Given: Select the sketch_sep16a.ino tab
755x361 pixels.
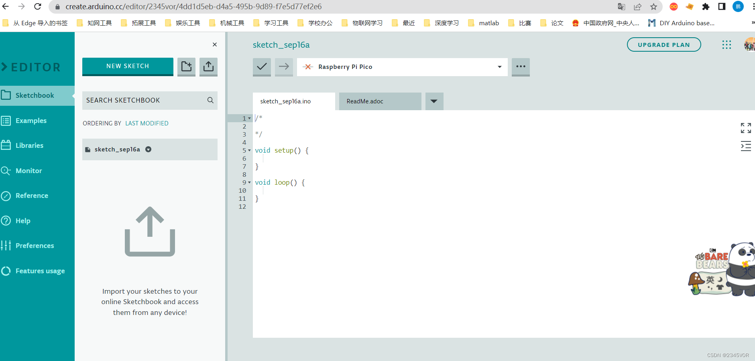Looking at the screenshot, I should pyautogui.click(x=285, y=101).
